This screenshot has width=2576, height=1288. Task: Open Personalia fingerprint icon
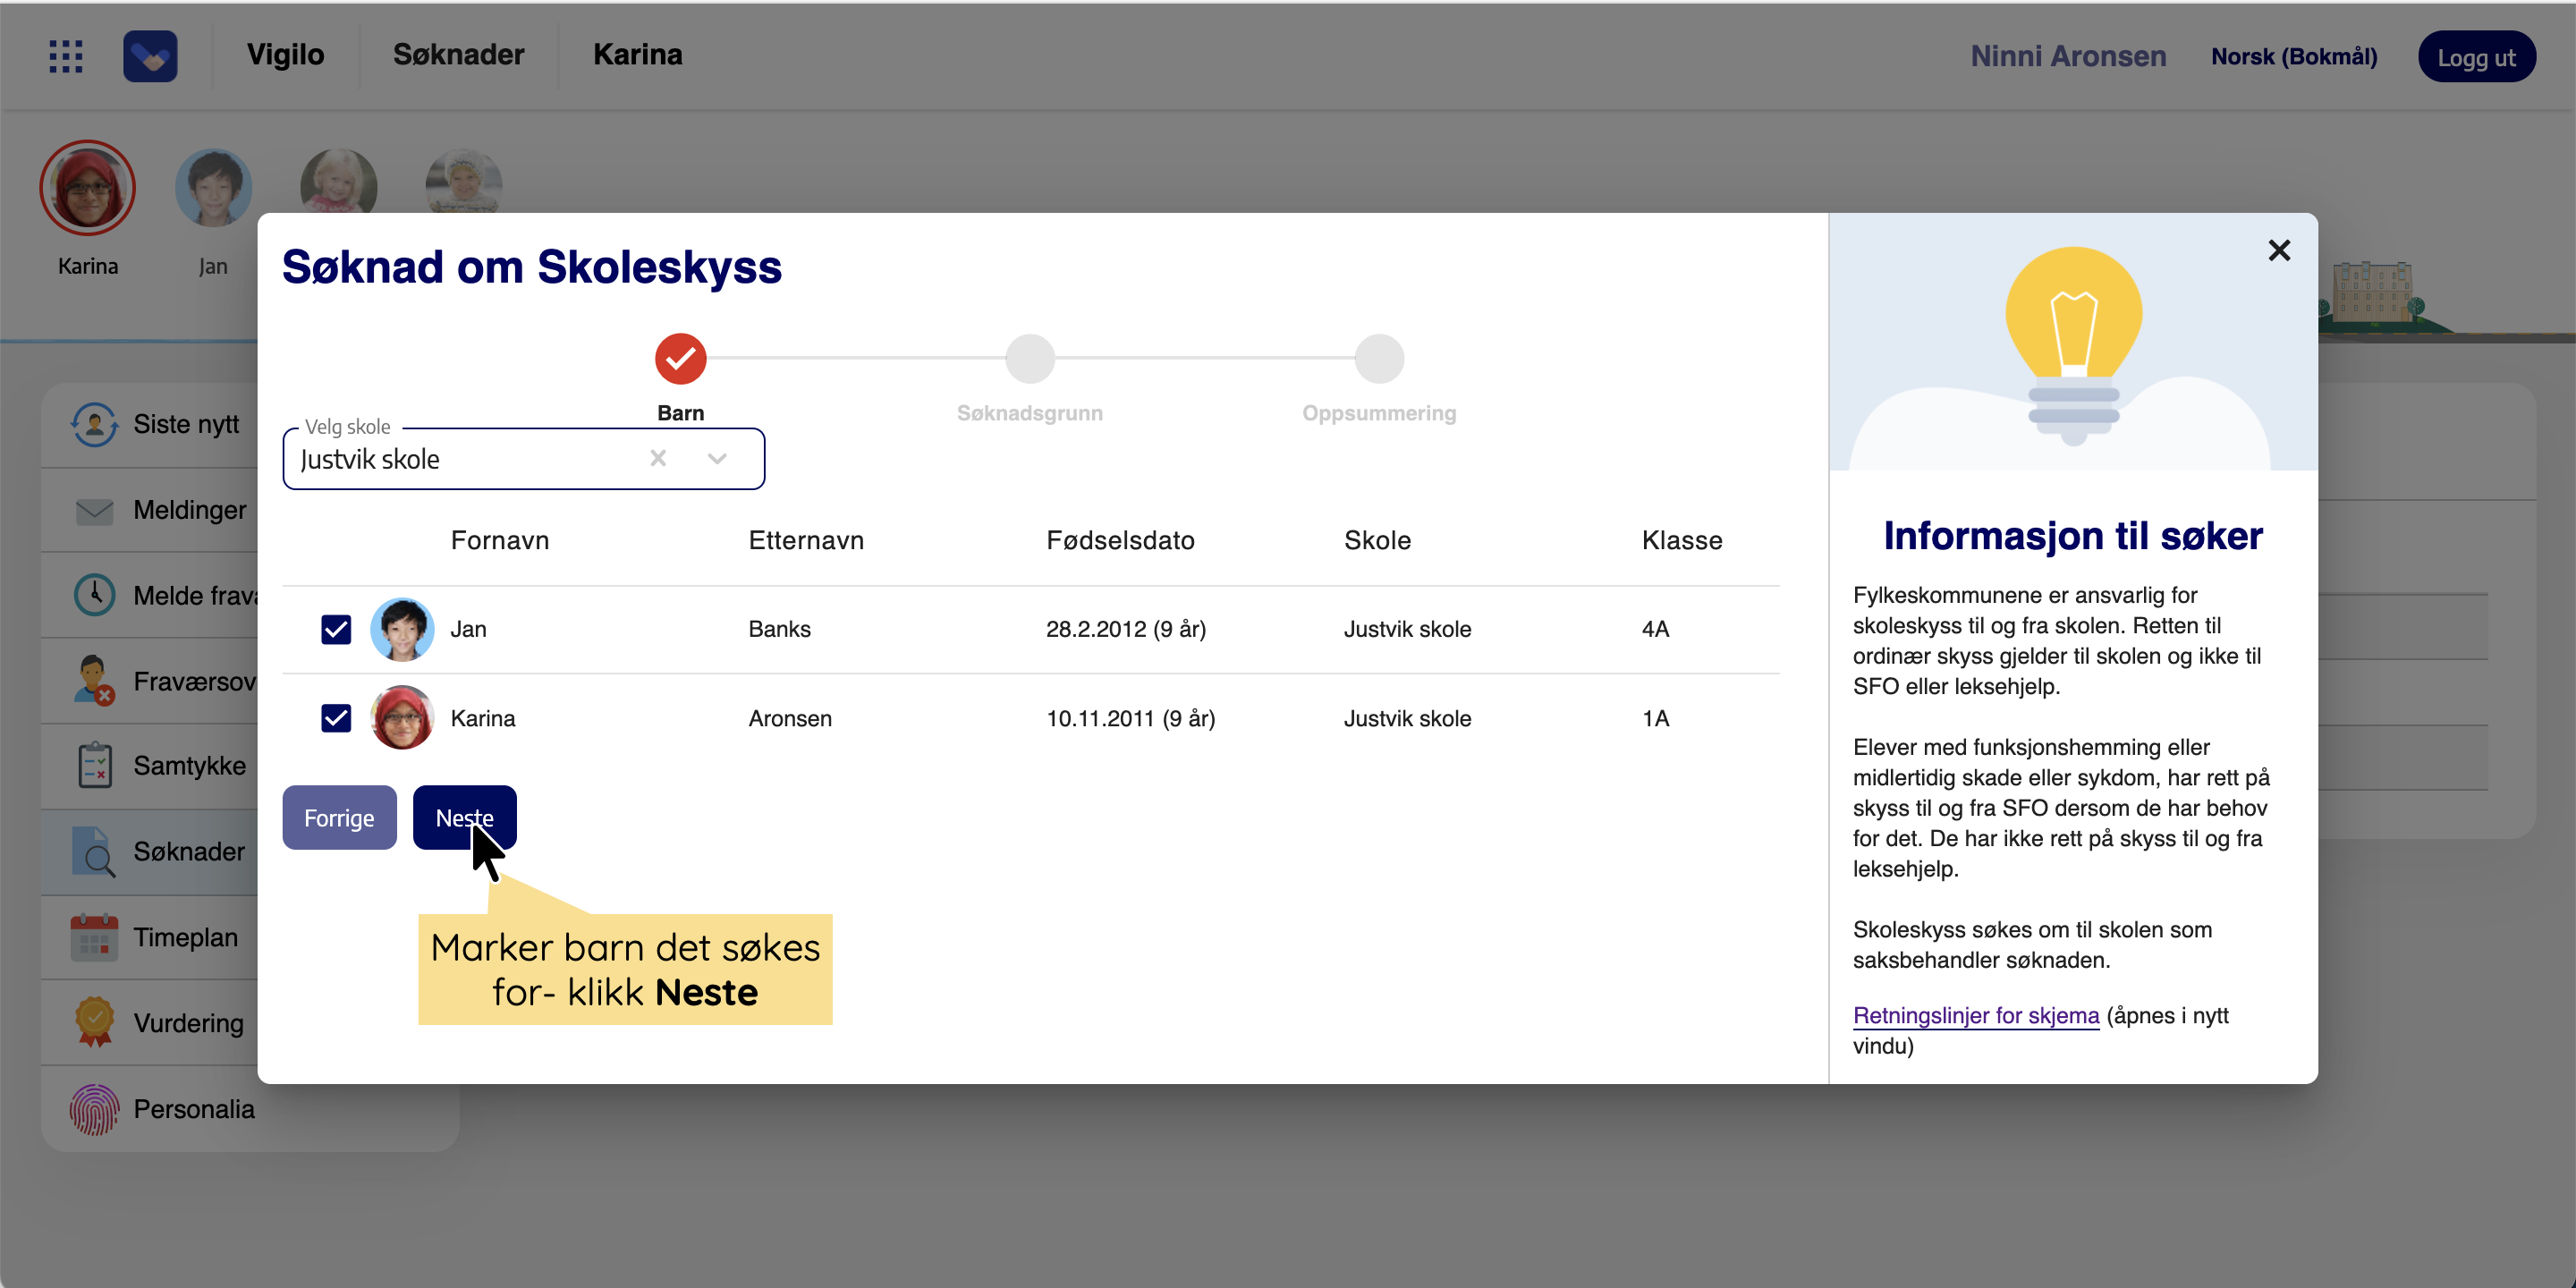click(94, 1109)
